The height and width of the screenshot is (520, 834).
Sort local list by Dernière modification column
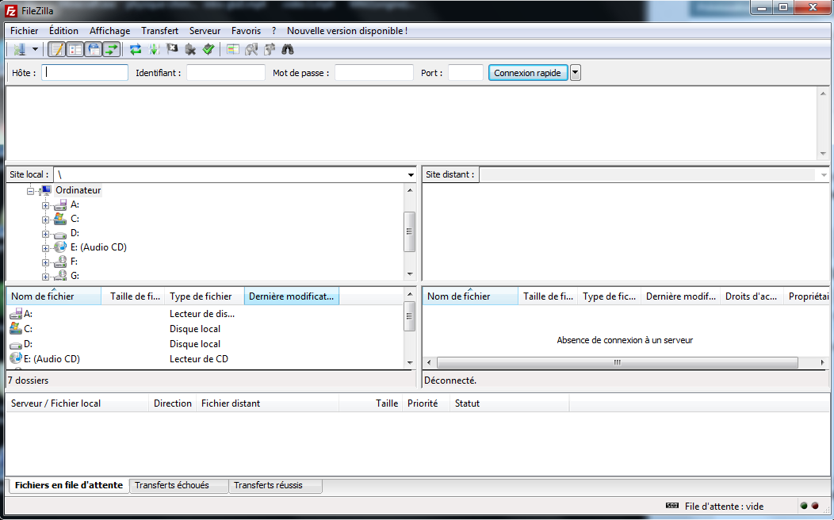click(292, 296)
